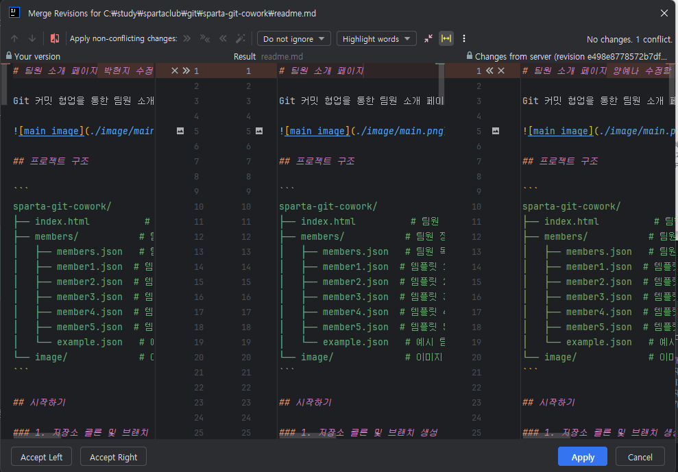The image size is (678, 472).
Task: Click the 'Apply non-conflicting changes:' label
Action: click(x=123, y=38)
